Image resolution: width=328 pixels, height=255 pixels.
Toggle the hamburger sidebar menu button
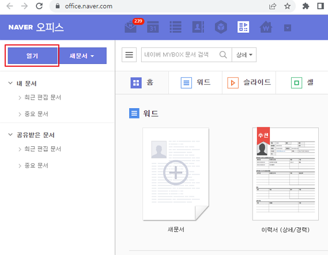[x=129, y=55]
